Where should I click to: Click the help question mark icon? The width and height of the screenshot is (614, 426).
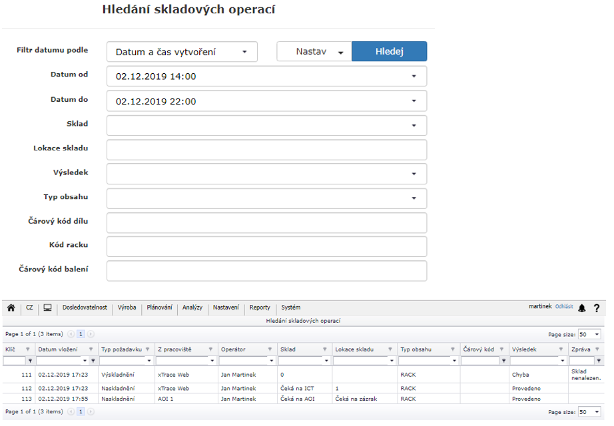(x=597, y=308)
